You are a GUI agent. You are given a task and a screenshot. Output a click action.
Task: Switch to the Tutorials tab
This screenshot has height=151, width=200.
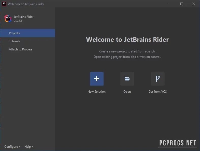(x=27, y=41)
